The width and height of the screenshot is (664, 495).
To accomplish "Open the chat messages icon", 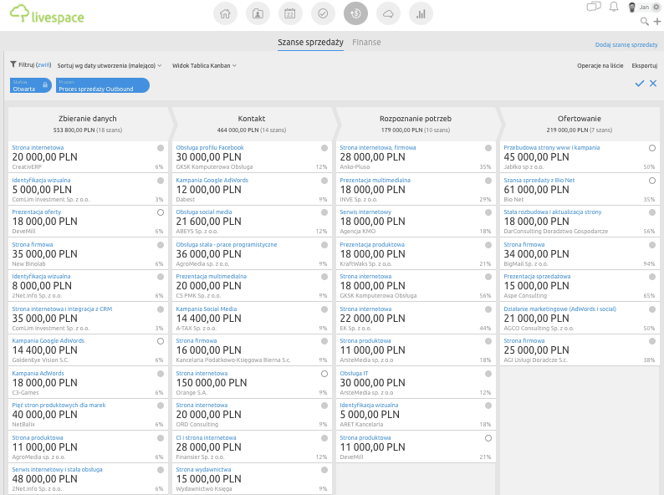I will point(593,7).
